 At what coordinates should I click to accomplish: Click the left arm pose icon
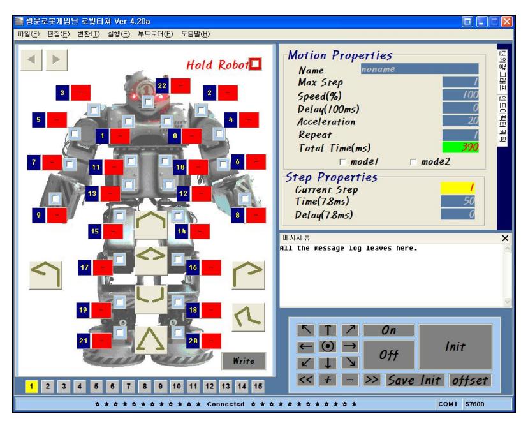[x=46, y=275]
